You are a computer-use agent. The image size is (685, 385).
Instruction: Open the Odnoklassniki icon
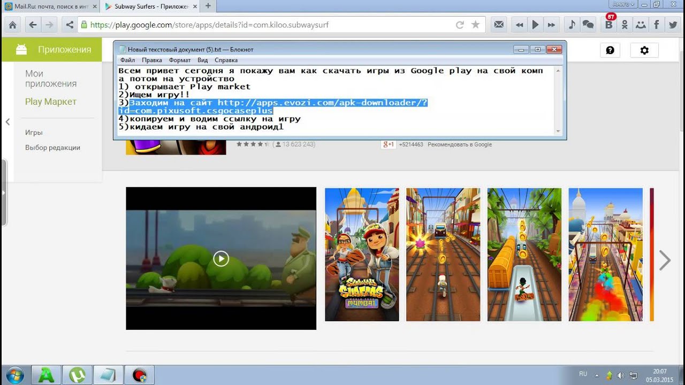[625, 25]
